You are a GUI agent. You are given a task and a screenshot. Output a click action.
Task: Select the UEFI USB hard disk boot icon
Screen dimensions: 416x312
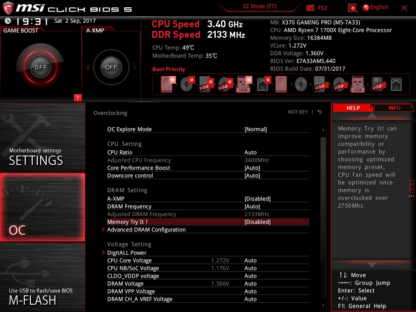click(x=206, y=84)
